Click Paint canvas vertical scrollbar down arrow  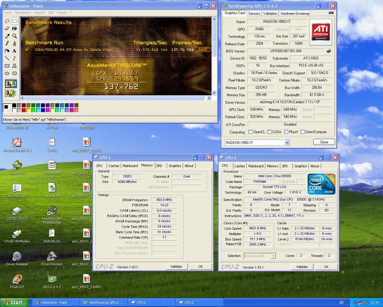tap(214, 93)
